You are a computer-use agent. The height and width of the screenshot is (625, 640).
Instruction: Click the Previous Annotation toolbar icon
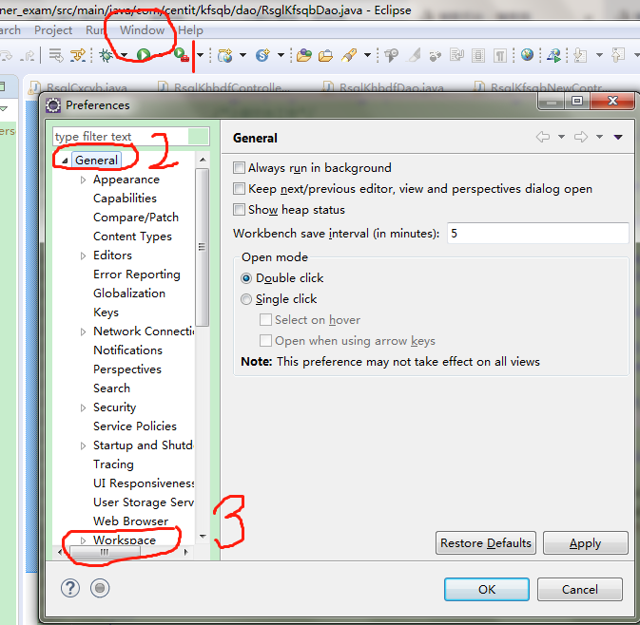pyautogui.click(x=618, y=55)
